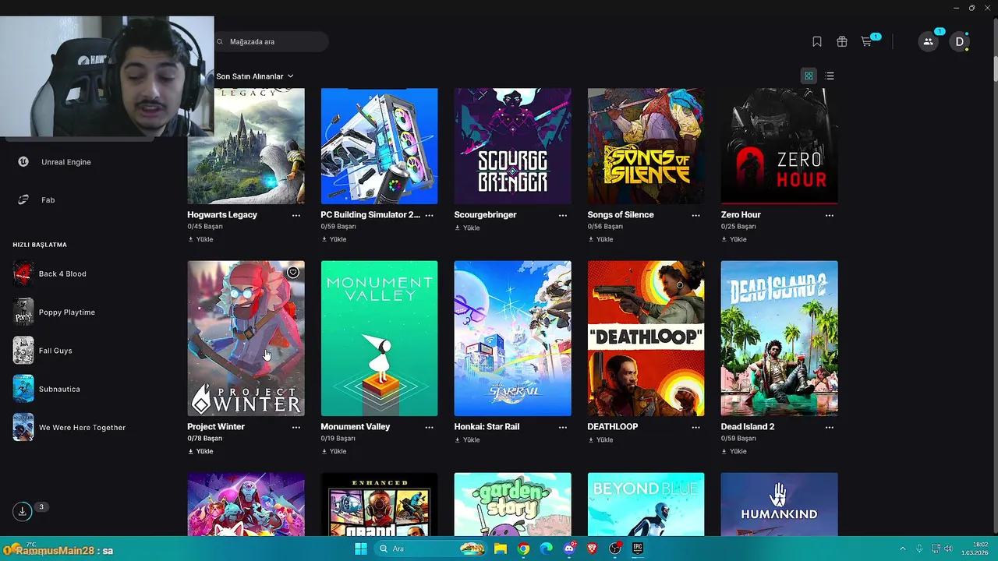Screen dimensions: 998x561
Task: Open the downloads icon in sidebar
Action: pyautogui.click(x=23, y=511)
